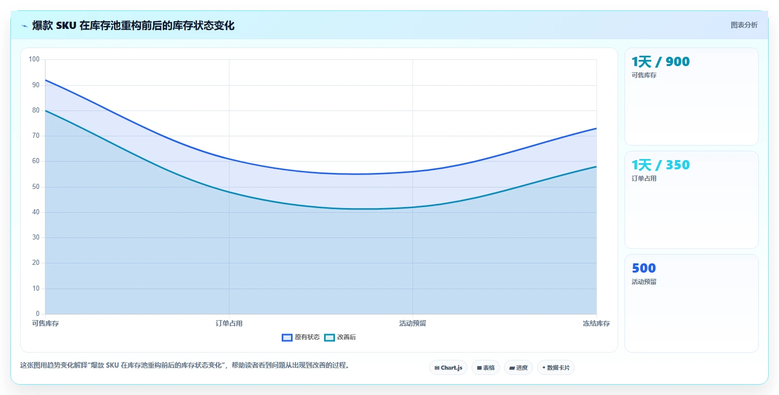
Task: Open the 活动预留 card showing 500
Action: pos(692,303)
